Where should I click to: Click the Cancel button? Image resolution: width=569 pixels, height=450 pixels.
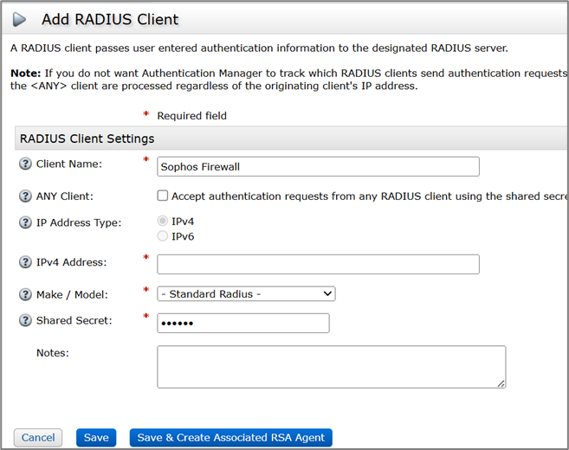click(x=38, y=438)
